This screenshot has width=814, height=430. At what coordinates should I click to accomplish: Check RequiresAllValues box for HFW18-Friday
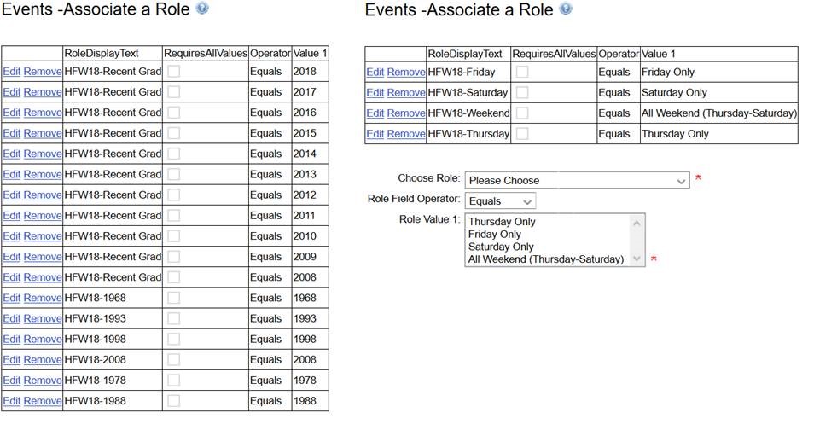[521, 72]
